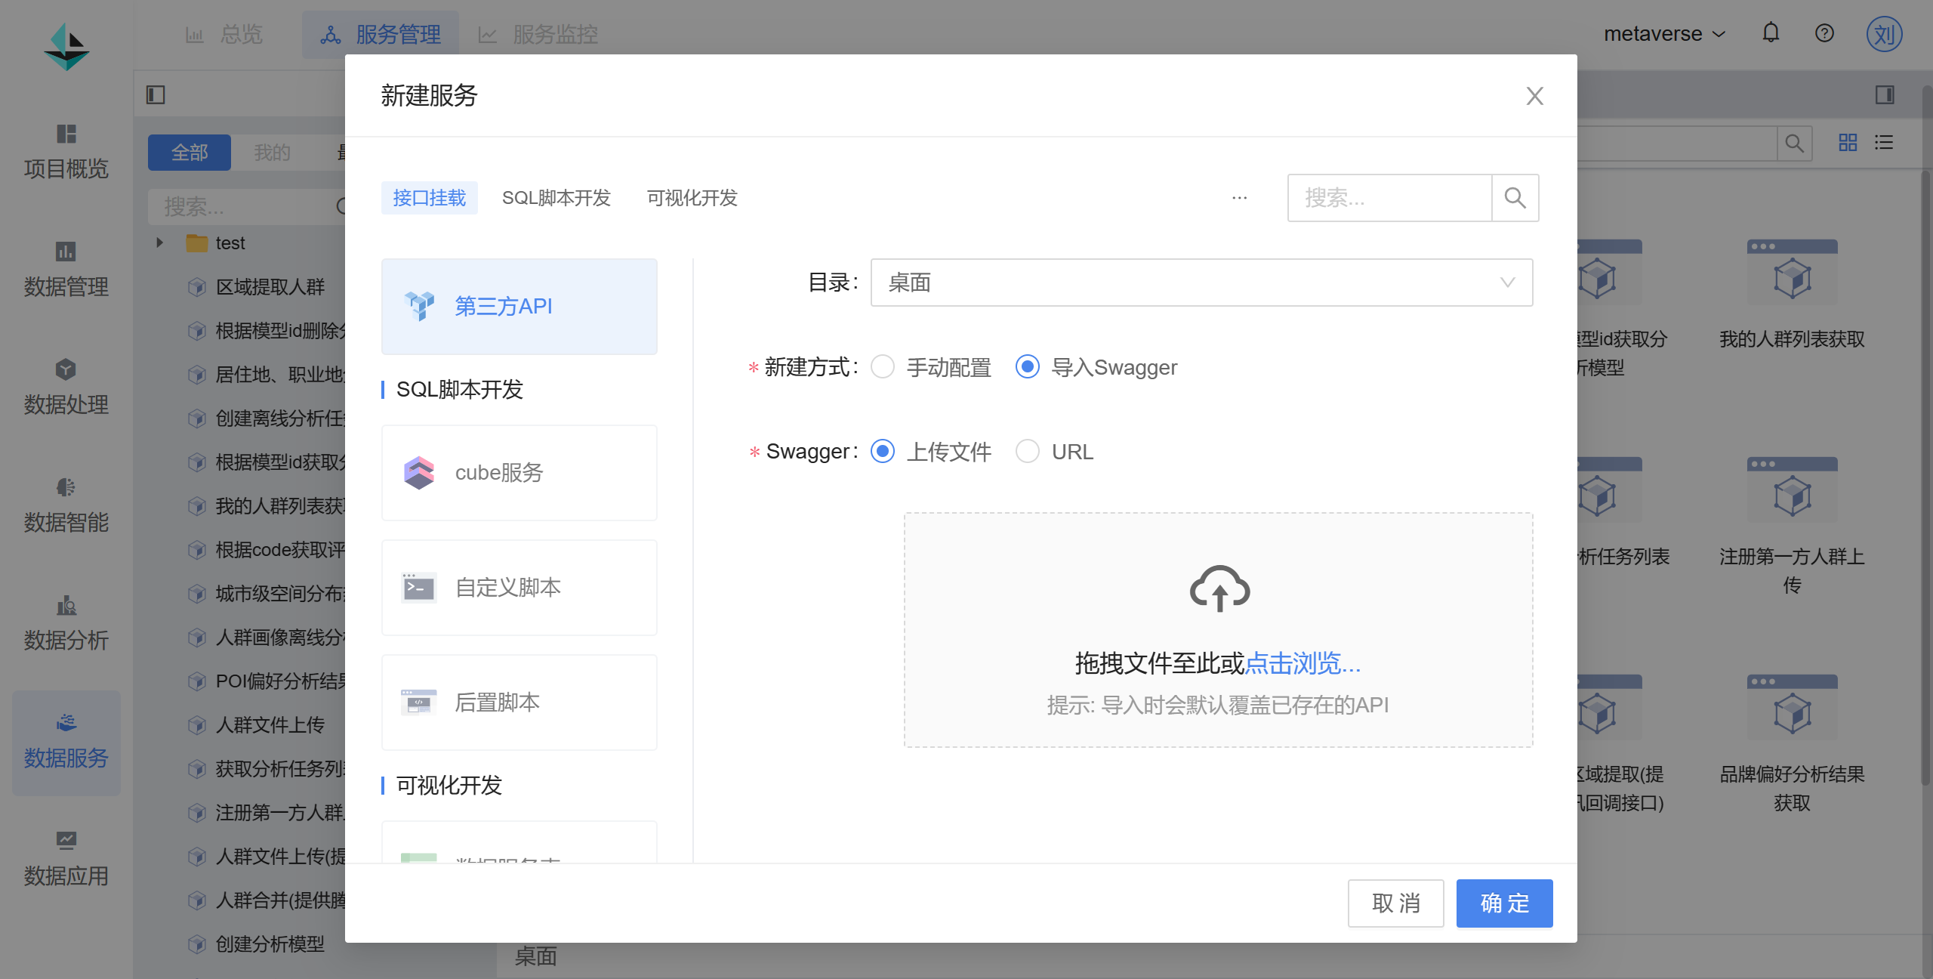Viewport: 1933px width, 979px height.
Task: Open the 刘 user avatar
Action: tap(1884, 34)
